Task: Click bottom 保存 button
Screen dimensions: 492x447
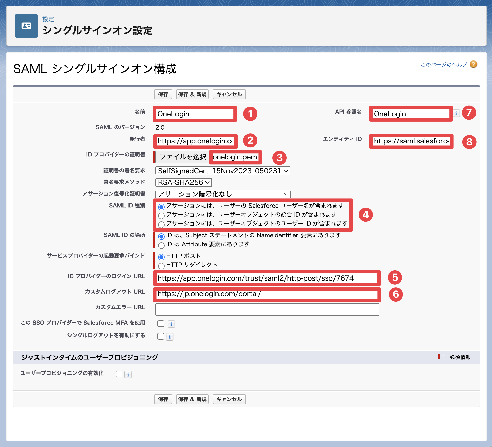Action: pyautogui.click(x=163, y=399)
